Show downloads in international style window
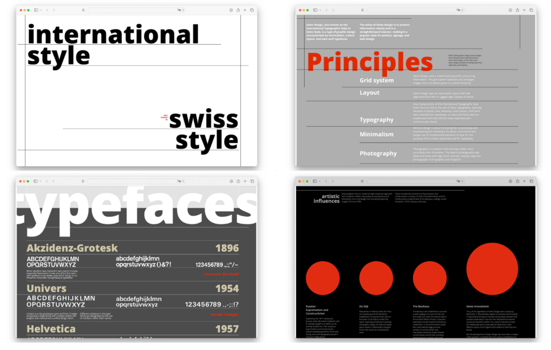Viewport: 551px width, 350px height. click(x=231, y=10)
